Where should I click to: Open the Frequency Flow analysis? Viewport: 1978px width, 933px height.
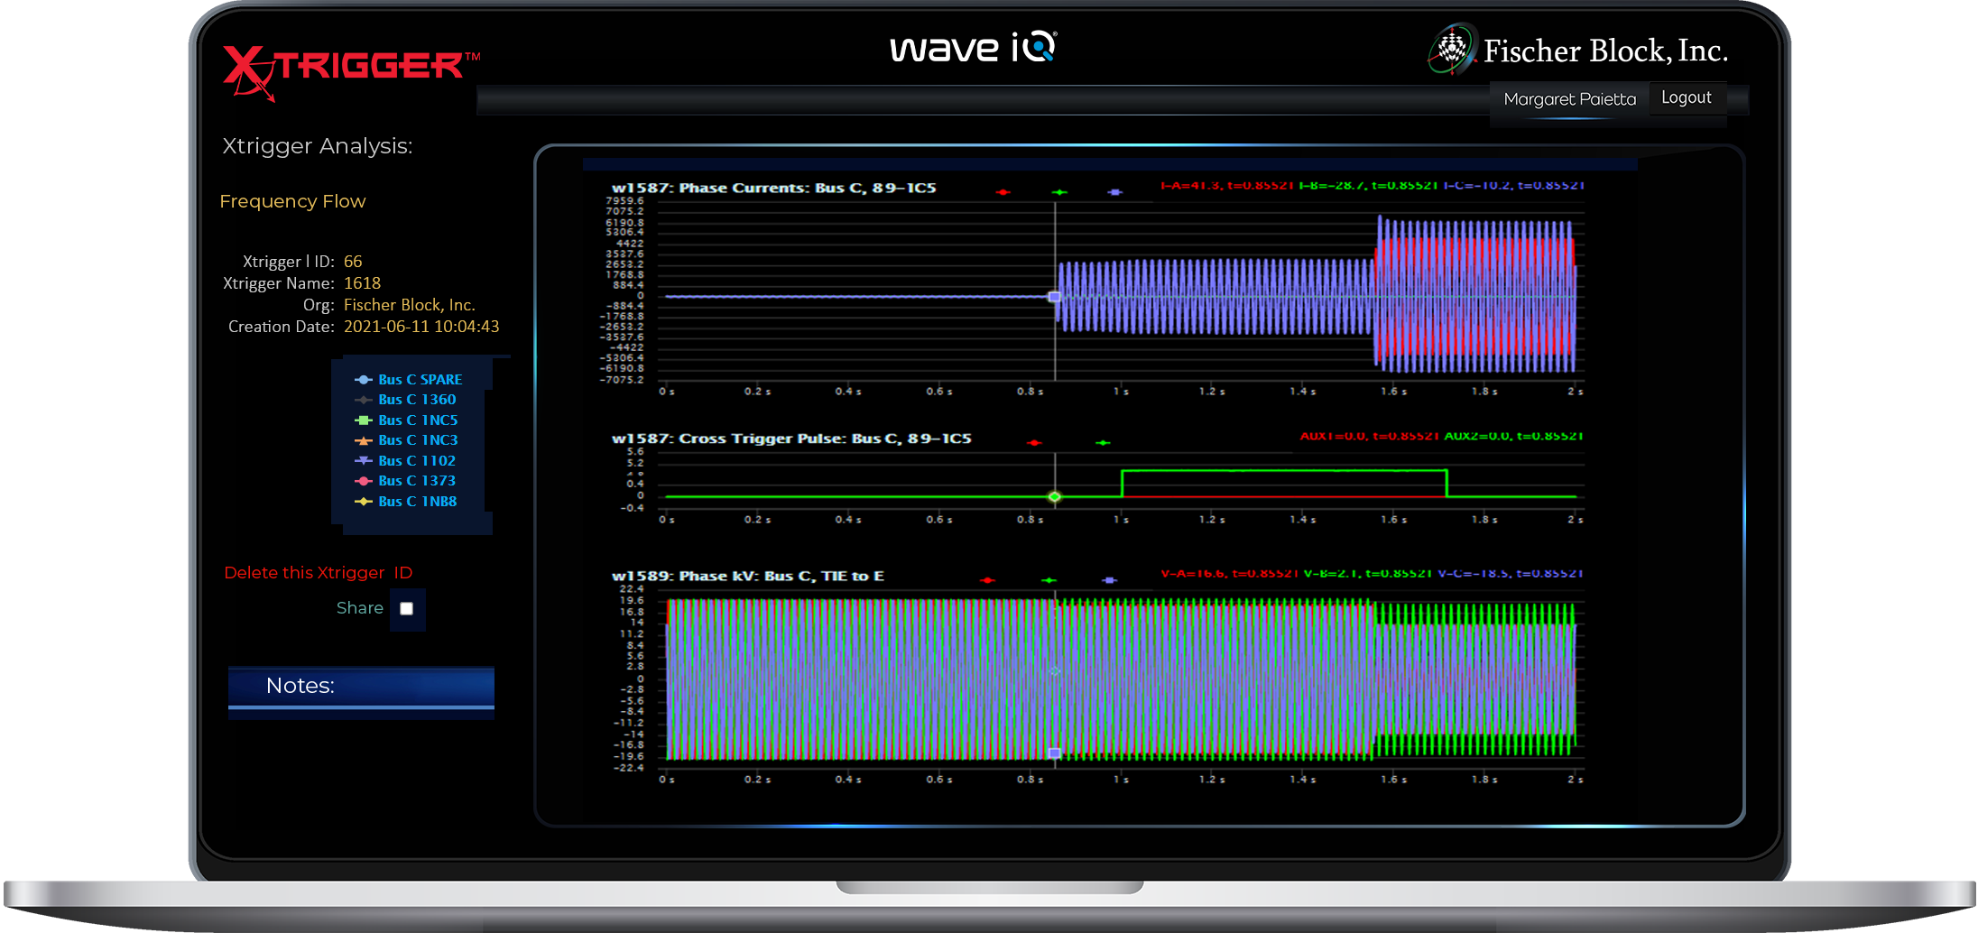coord(292,201)
